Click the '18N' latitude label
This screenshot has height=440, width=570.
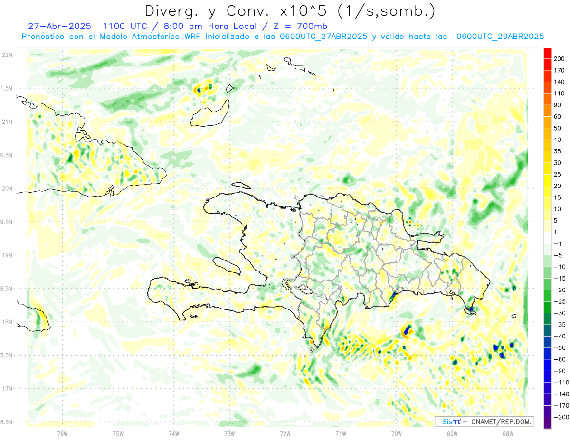coord(7,322)
